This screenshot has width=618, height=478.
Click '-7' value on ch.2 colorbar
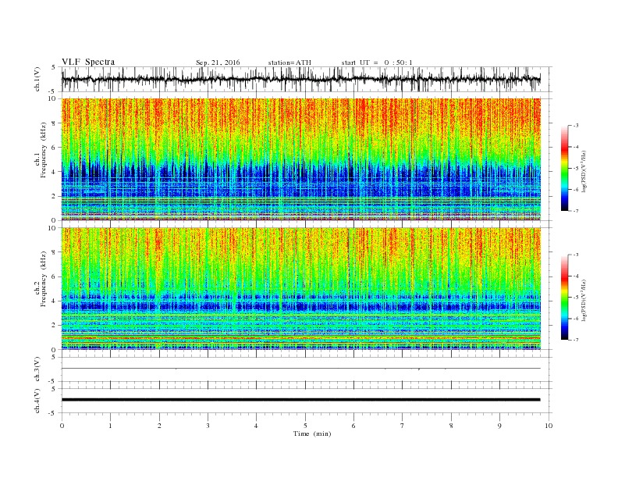click(x=575, y=340)
